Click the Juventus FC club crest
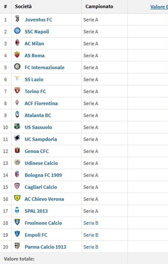 [17, 19]
